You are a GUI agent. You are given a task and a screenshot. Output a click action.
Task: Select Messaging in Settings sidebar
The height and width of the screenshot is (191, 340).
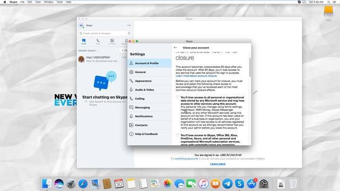149,107
